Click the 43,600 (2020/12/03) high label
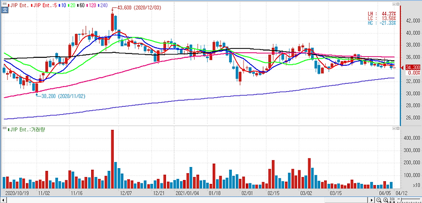Screen dimensions: 422x203 (139, 8)
